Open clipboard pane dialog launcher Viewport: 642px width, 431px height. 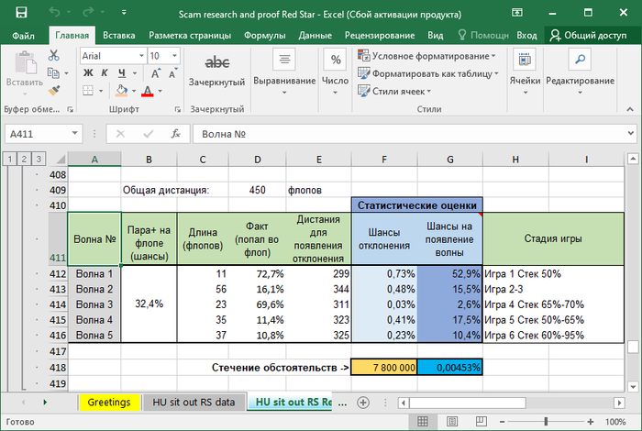click(x=70, y=109)
